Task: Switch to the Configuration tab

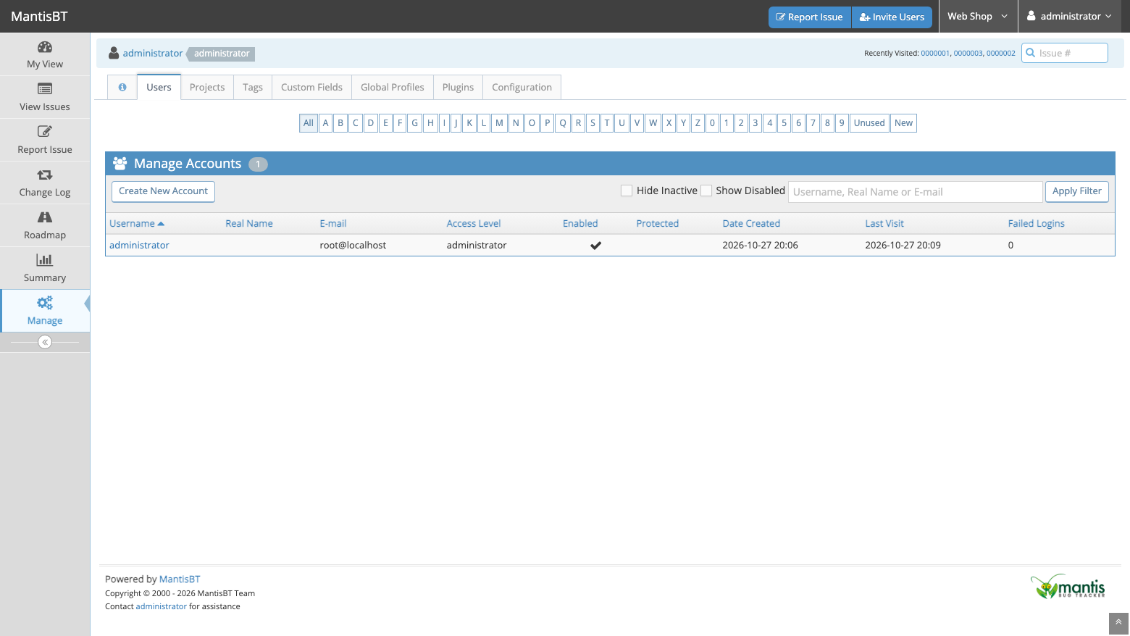Action: point(522,87)
